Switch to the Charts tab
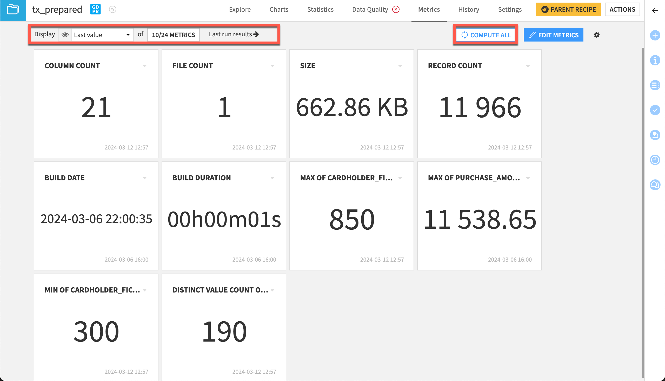The width and height of the screenshot is (665, 381). pos(278,9)
